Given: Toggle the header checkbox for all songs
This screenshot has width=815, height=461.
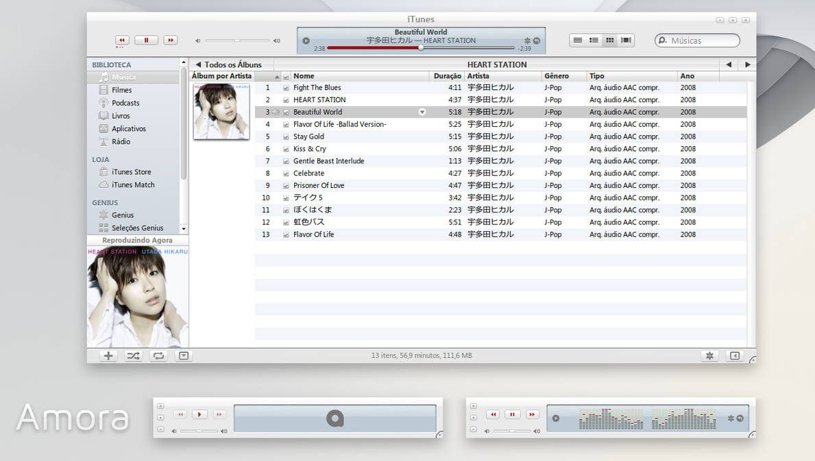Looking at the screenshot, I should pyautogui.click(x=286, y=76).
